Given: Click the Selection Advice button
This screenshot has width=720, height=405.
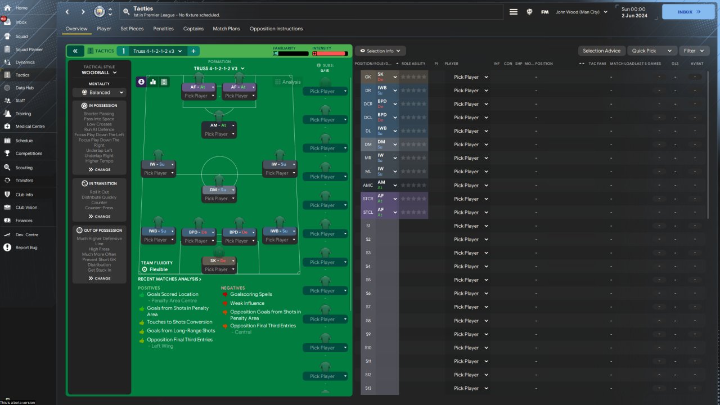Looking at the screenshot, I should pyautogui.click(x=601, y=51).
